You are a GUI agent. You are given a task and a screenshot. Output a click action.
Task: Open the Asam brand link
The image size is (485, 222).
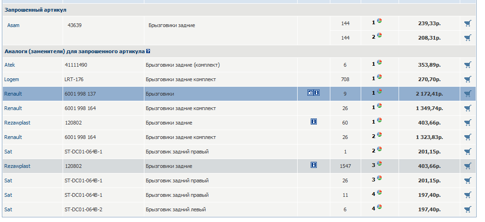13,25
